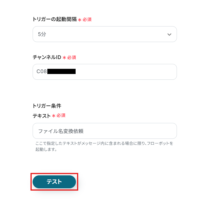Click the 必須 badge beside トリガーの起動間隔
The image size is (215, 203).
tap(87, 20)
